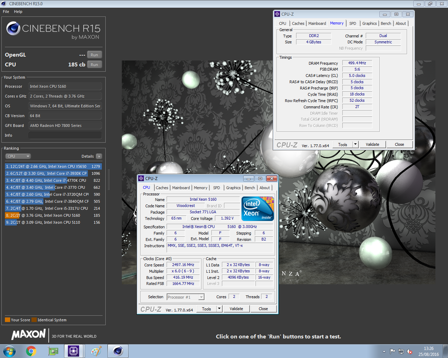Click Tools button in CPU window
The image size is (448, 358).
click(206, 309)
